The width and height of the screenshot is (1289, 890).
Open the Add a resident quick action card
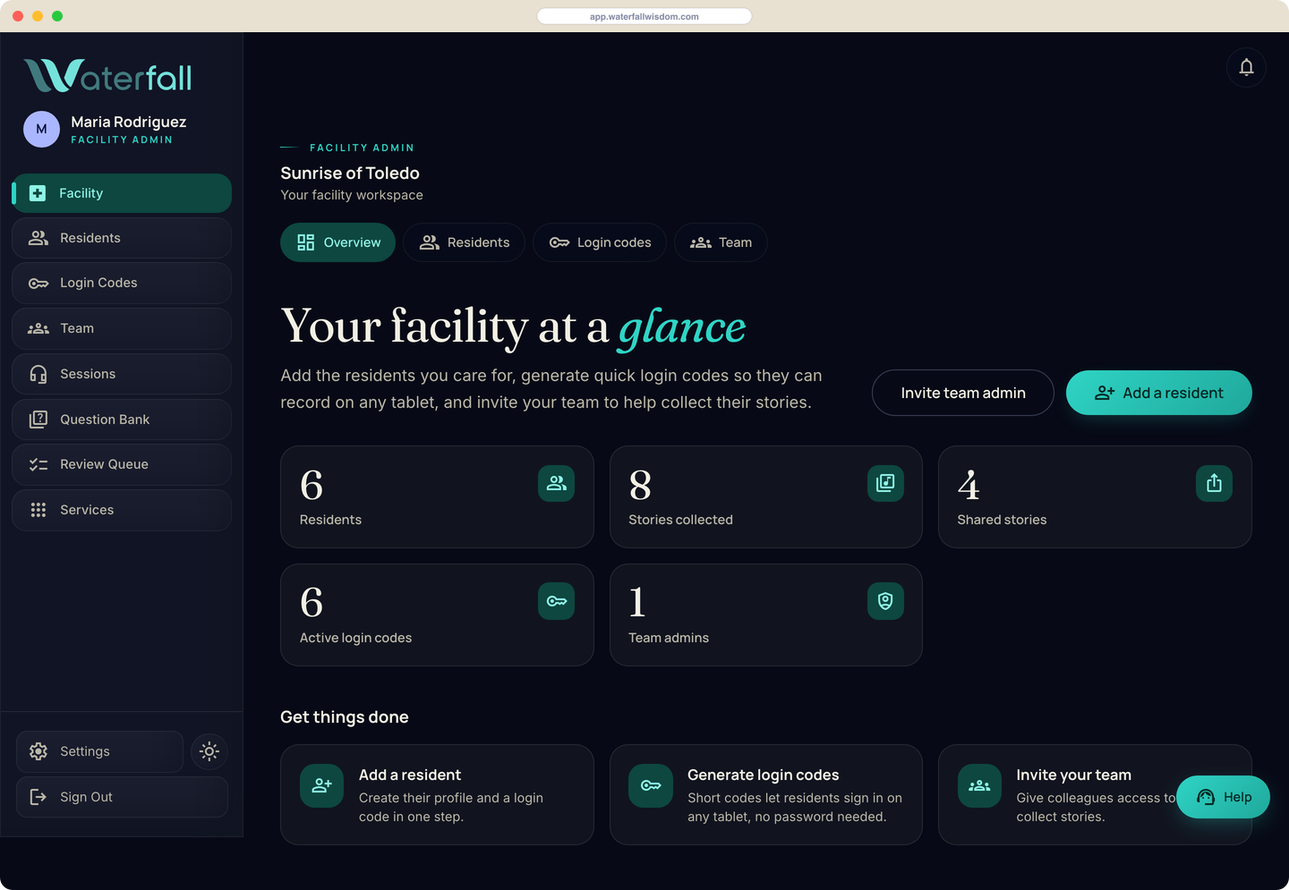tap(437, 794)
